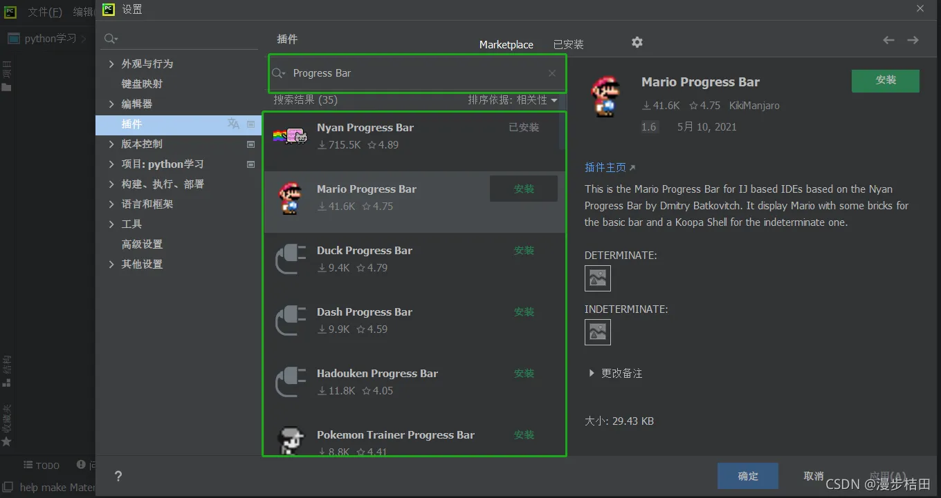Click the settings search magnifier icon
Viewport: 941px width, 498px height.
pyautogui.click(x=111, y=39)
